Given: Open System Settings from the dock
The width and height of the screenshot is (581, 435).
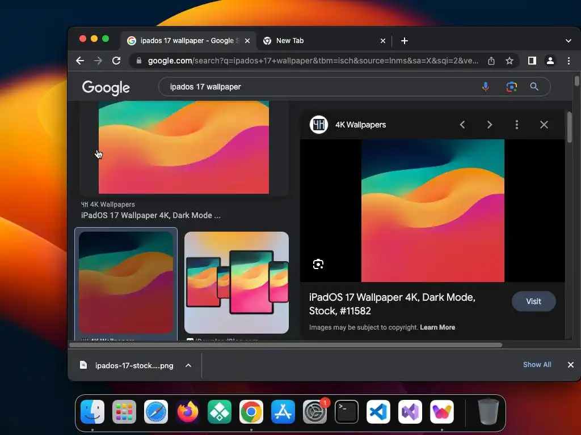Looking at the screenshot, I should coord(315,412).
